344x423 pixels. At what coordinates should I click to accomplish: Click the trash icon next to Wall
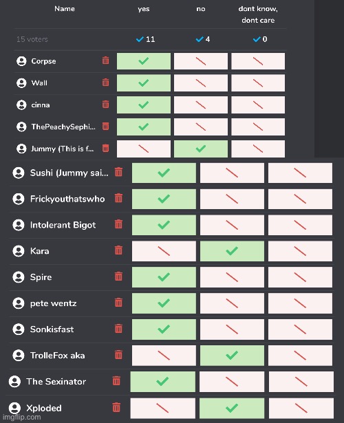[x=105, y=83]
